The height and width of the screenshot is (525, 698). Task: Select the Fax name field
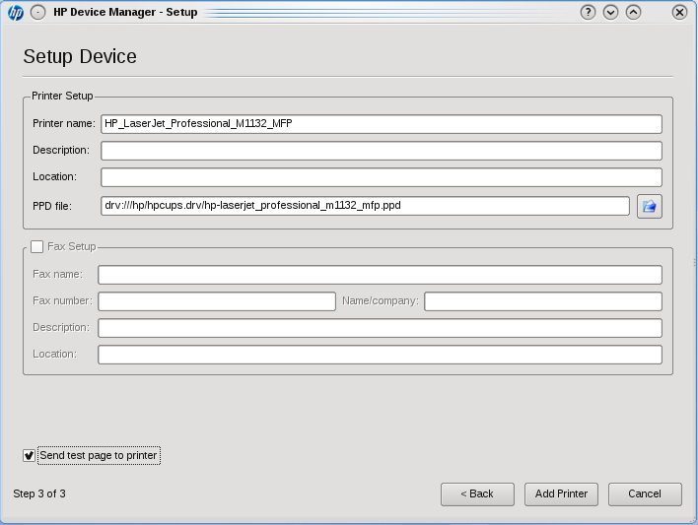381,275
